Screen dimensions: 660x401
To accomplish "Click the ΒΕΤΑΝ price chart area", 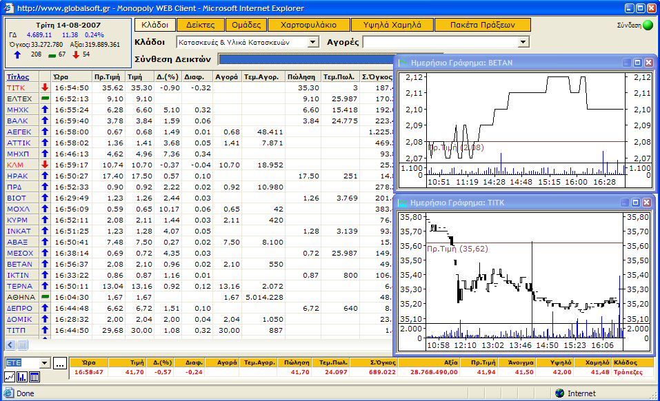I will [526, 118].
